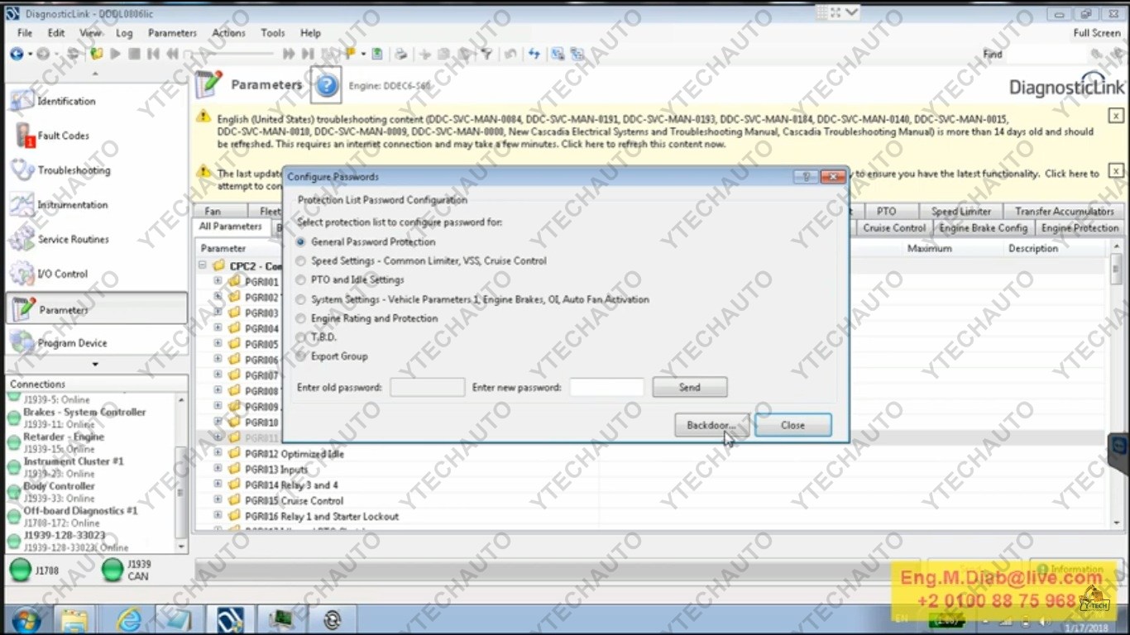Expand PGR014 Relay 3 and 4

pyautogui.click(x=218, y=485)
